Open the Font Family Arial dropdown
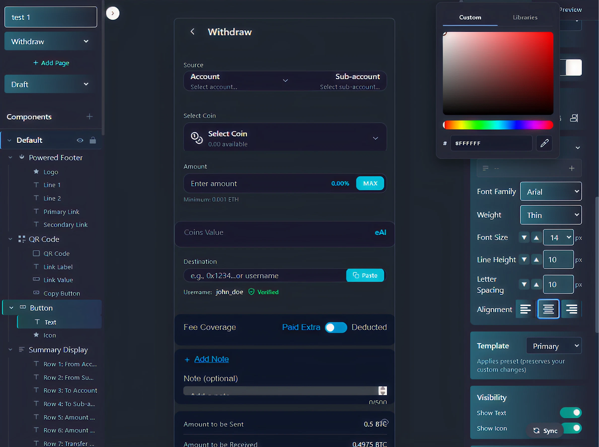The height and width of the screenshot is (447, 599). 551,192
